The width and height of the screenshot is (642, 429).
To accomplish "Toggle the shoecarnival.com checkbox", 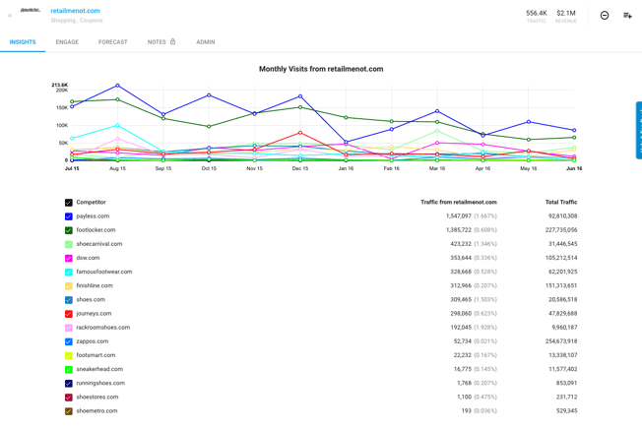I will [69, 244].
